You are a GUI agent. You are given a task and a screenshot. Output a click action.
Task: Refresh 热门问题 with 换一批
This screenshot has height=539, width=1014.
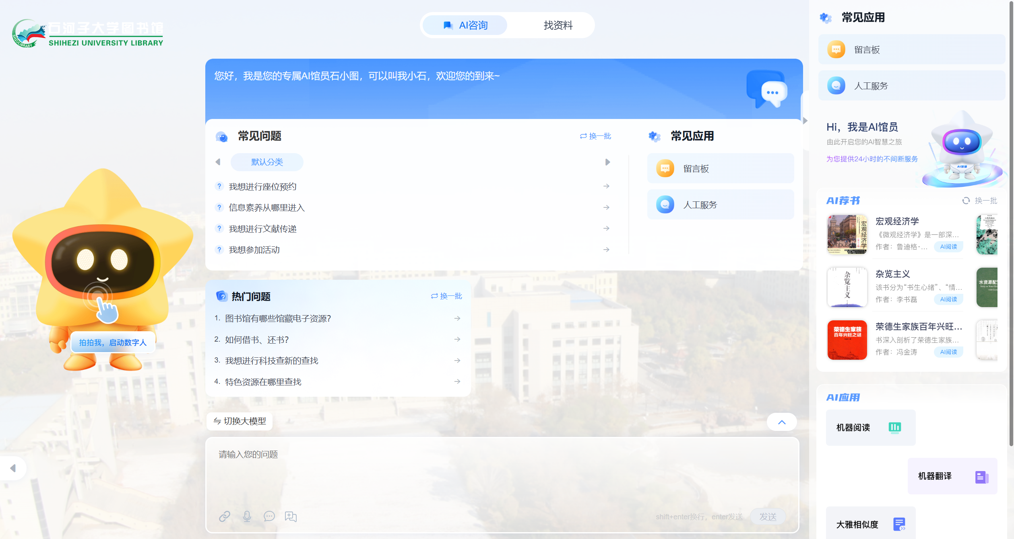[446, 296]
